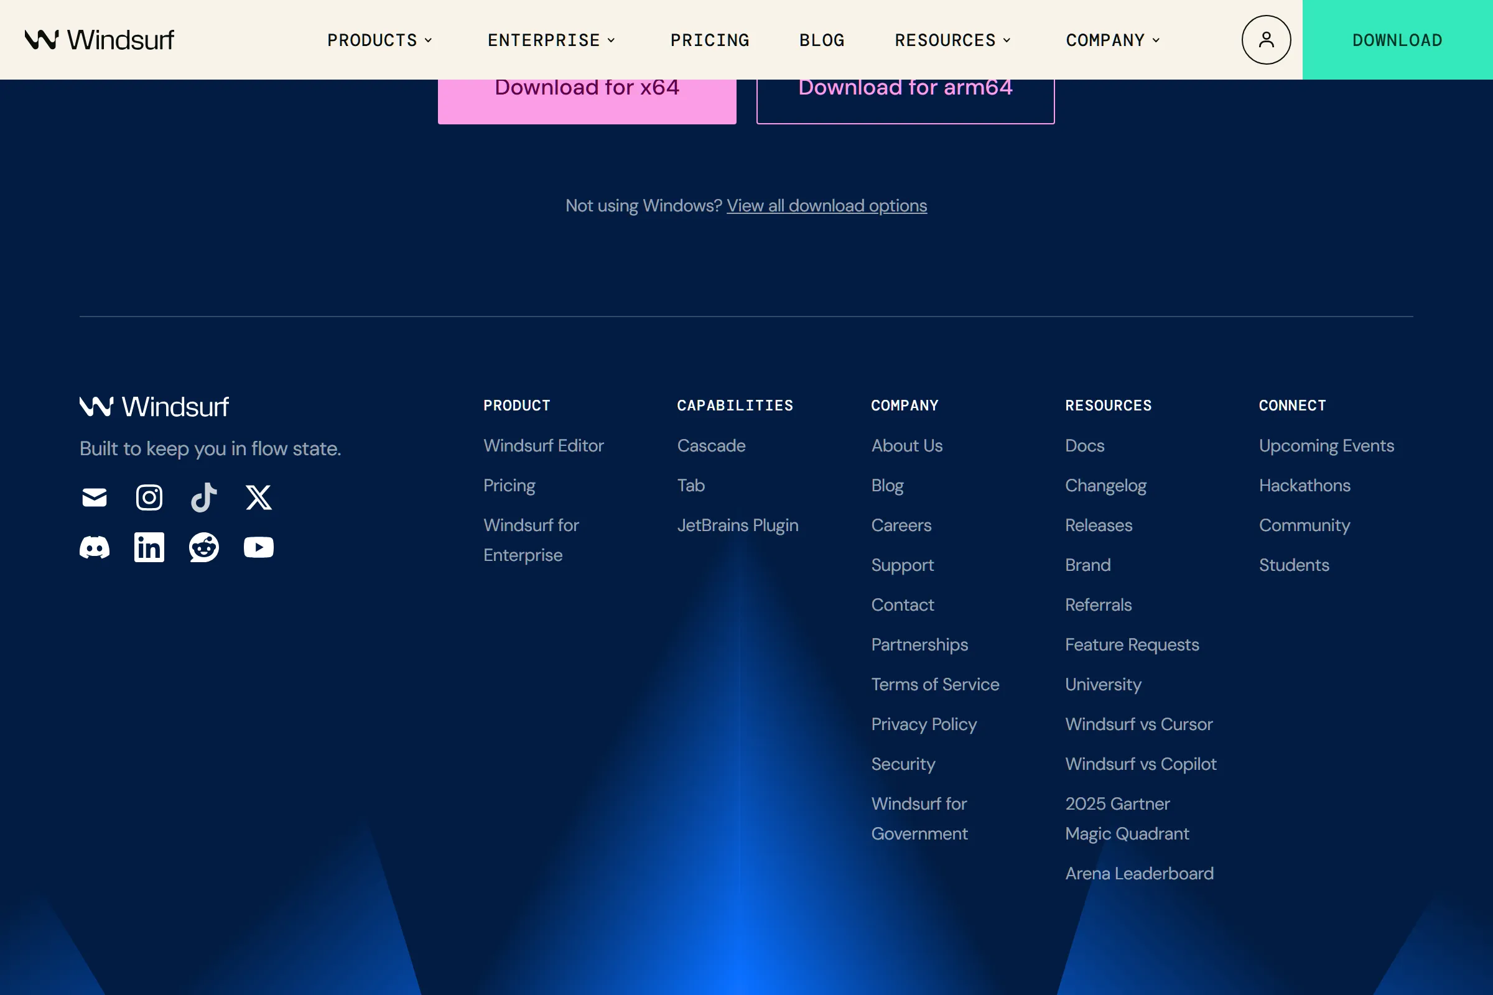Viewport: 1493px width, 995px height.
Task: Click the Windsurf logo in the footer
Action: click(x=154, y=406)
